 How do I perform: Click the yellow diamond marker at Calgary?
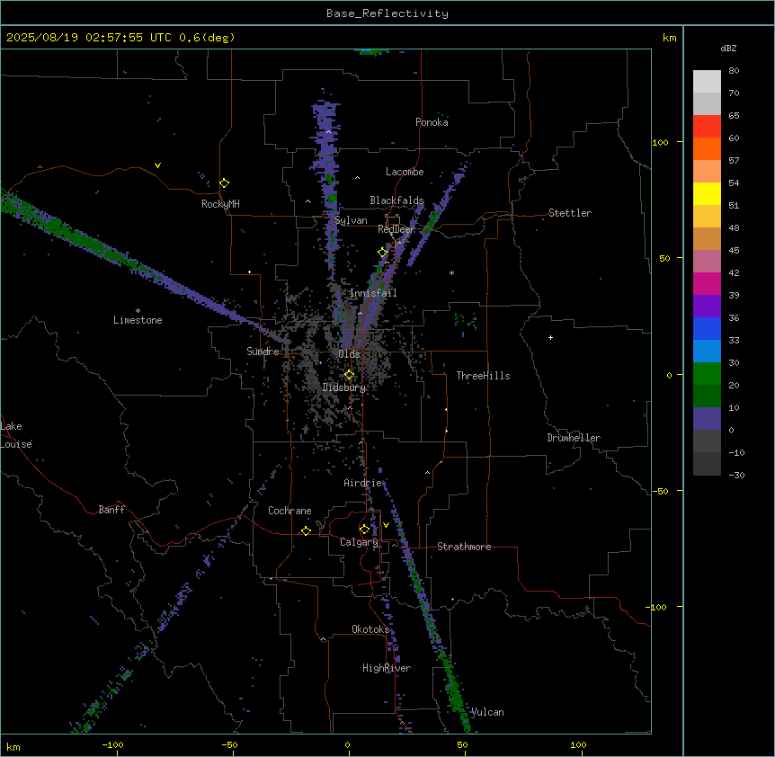click(x=364, y=530)
